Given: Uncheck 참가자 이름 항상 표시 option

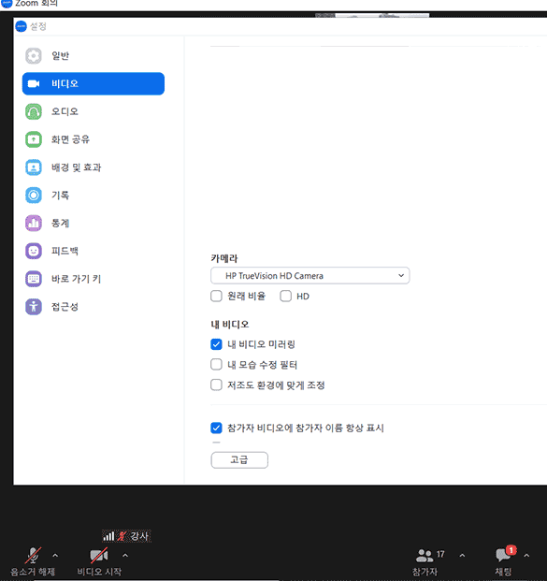Looking at the screenshot, I should pos(216,428).
